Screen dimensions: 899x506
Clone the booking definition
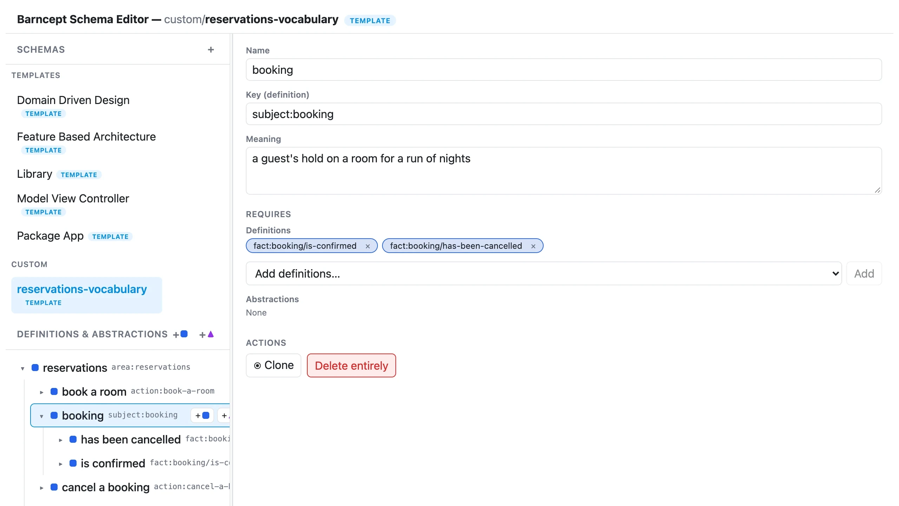click(x=274, y=365)
